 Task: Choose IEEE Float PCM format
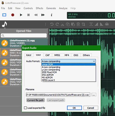[68, 72]
